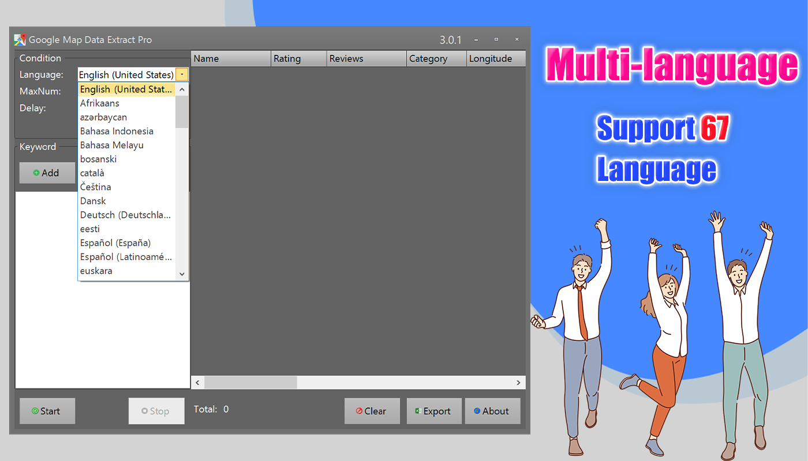Click the results horizontal scrollbar thumb
The height and width of the screenshot is (461, 808).
coord(250,383)
